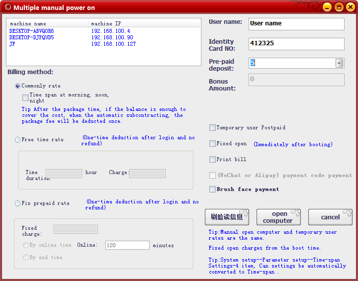Enable Time span at morning, noon, night
The height and width of the screenshot is (281, 358).
(25, 97)
